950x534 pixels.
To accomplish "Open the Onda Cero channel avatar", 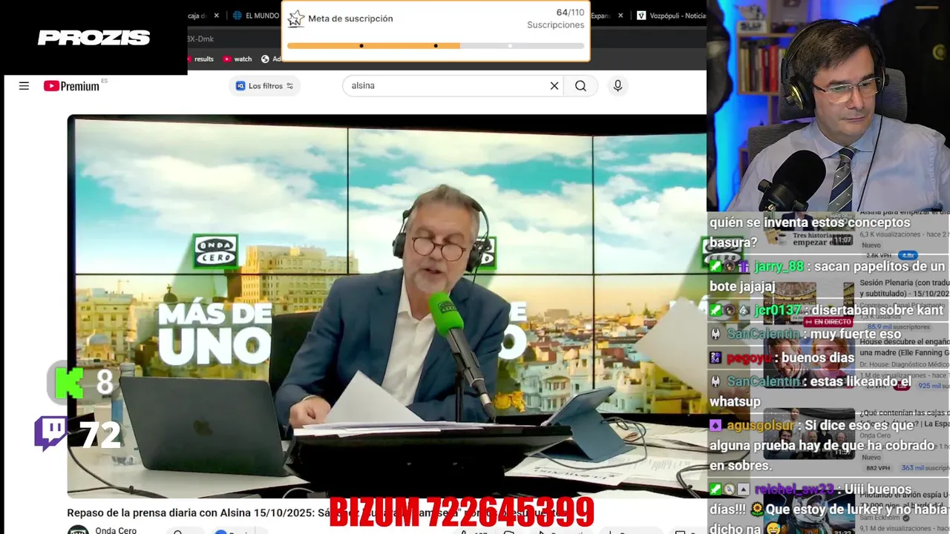I will click(77, 530).
